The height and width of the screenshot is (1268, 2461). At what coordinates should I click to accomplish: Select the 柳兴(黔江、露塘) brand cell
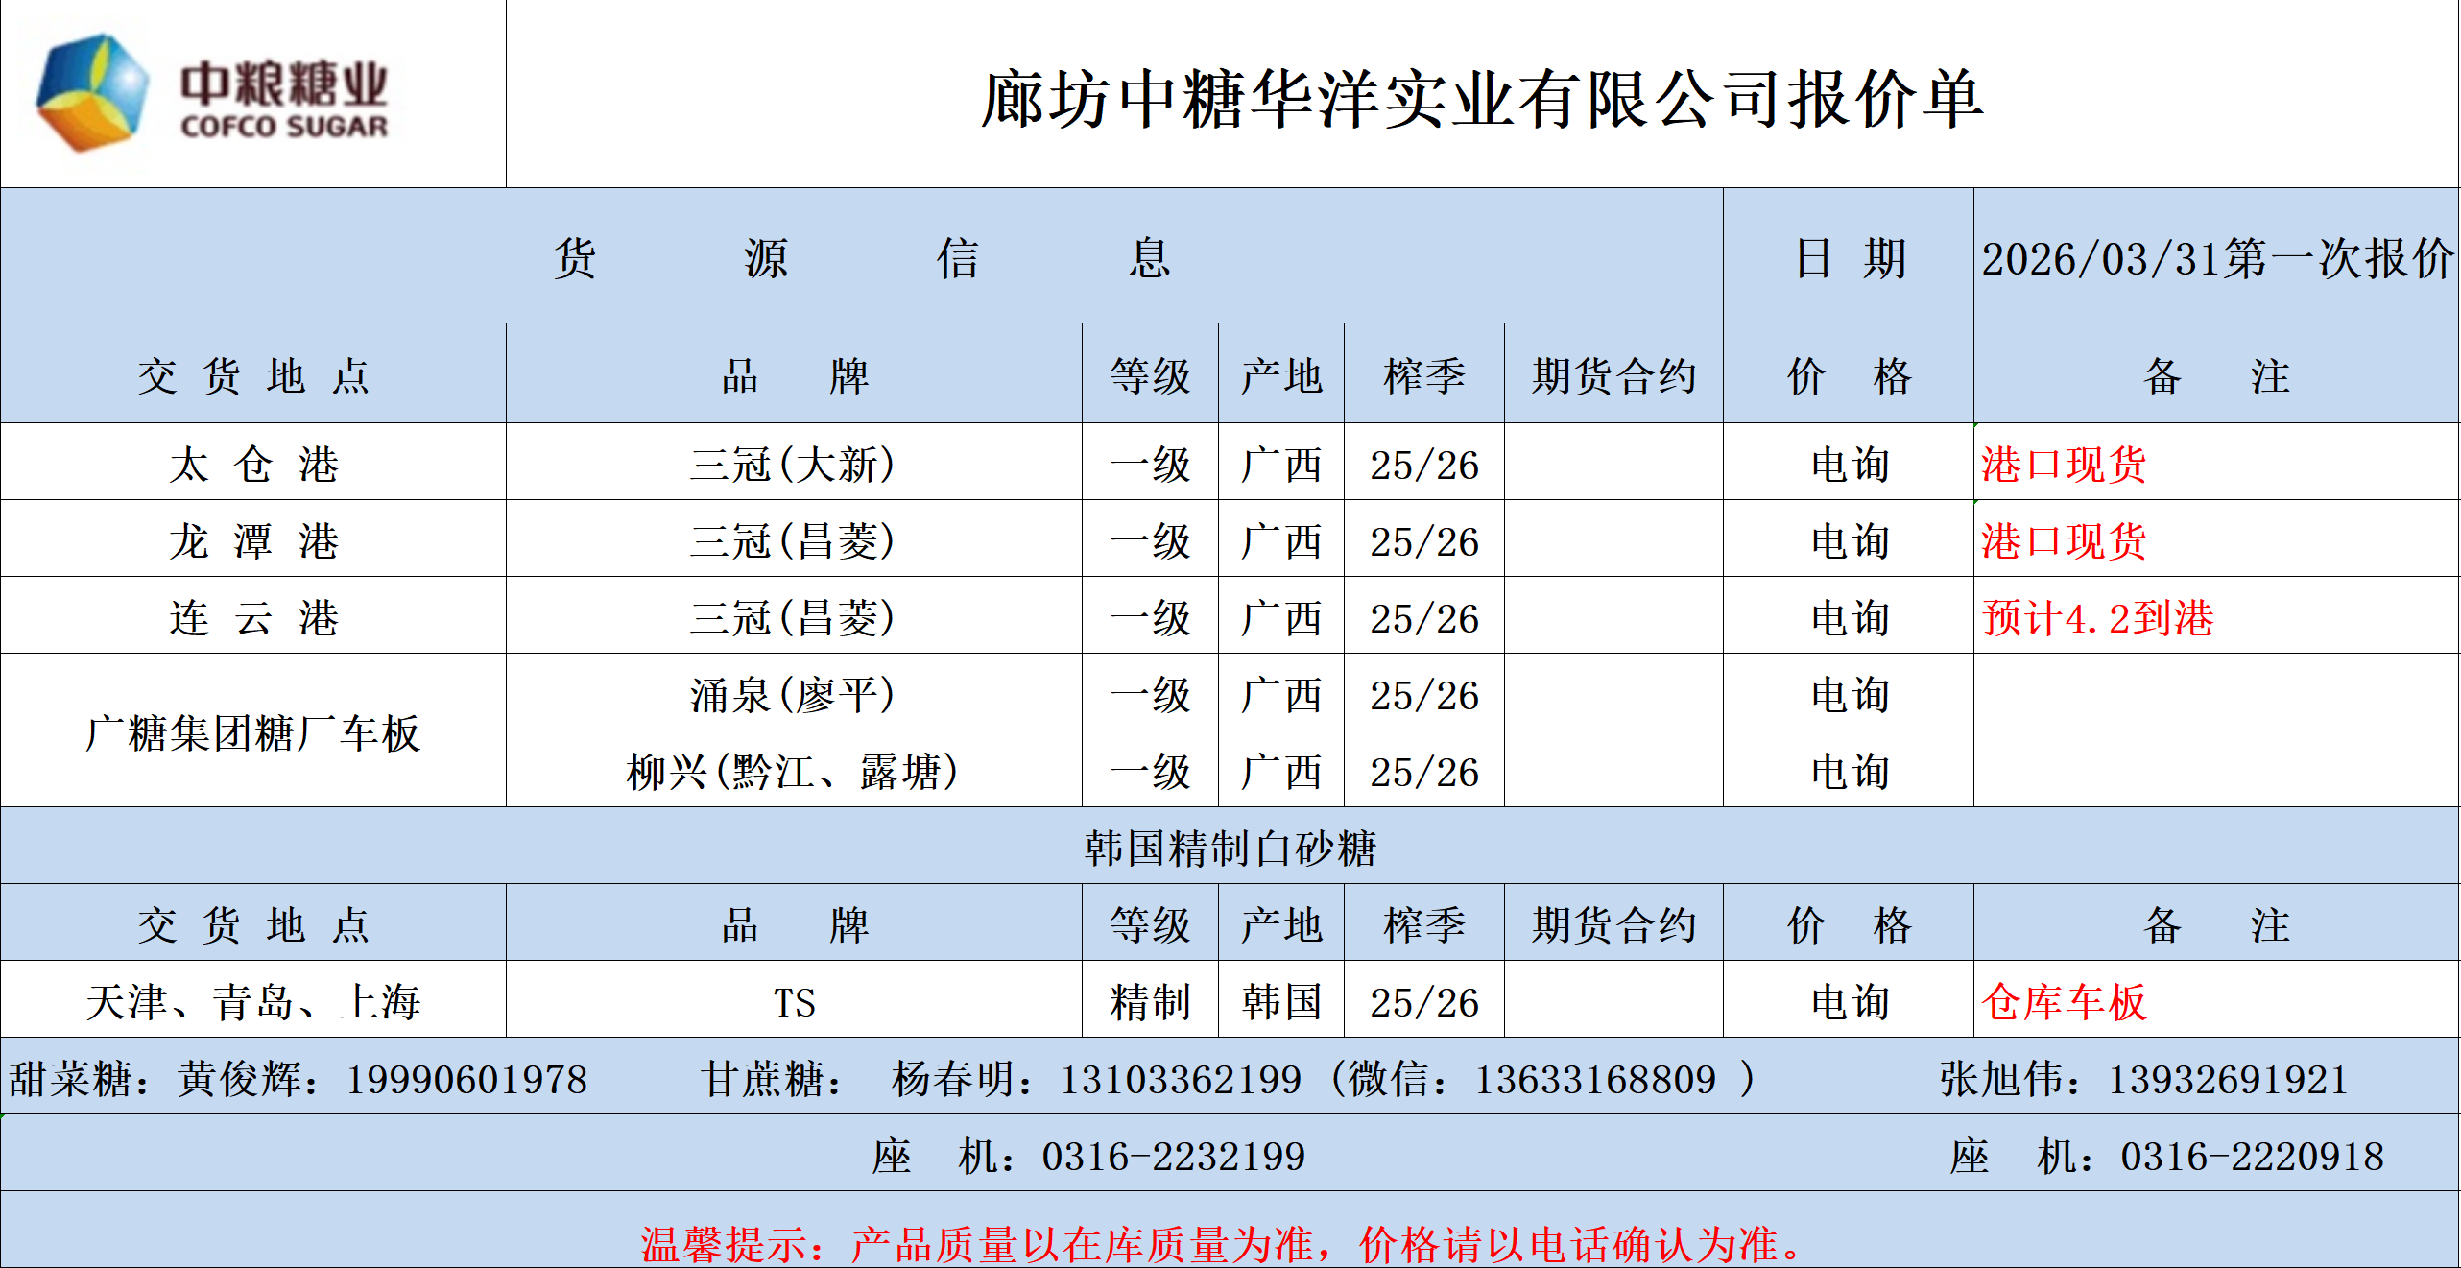click(x=794, y=770)
